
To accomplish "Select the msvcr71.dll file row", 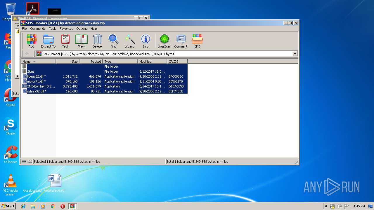I will click(x=104, y=81).
